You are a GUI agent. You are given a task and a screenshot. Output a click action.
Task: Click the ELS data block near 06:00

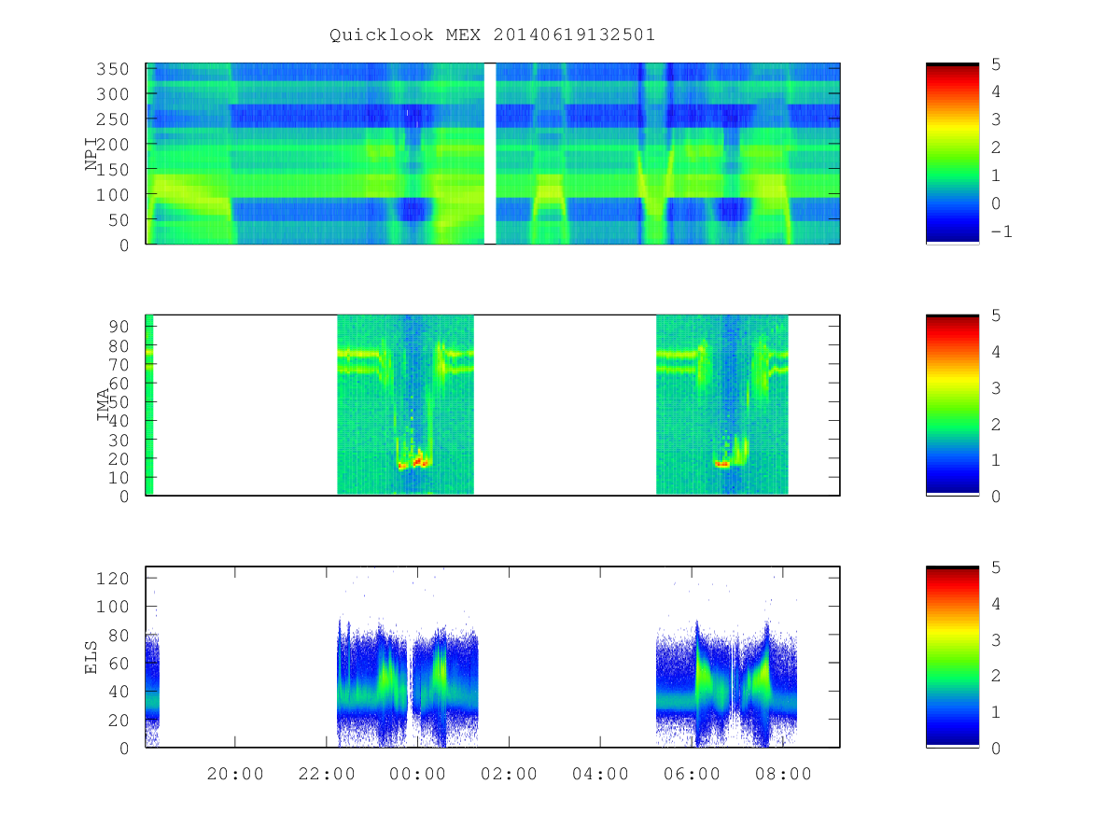click(726, 684)
